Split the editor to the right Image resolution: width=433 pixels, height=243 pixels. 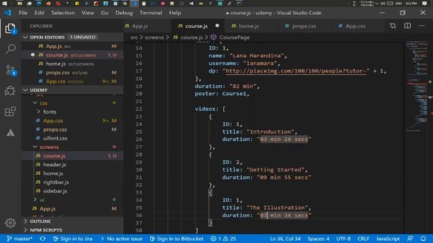(x=407, y=26)
